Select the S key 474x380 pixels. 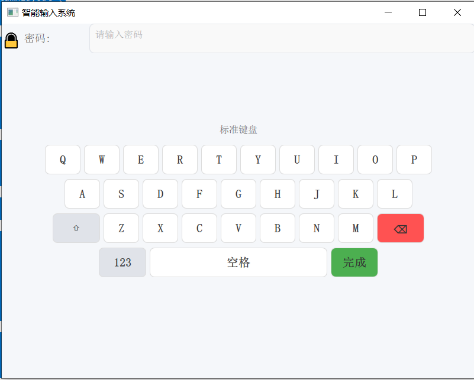121,194
